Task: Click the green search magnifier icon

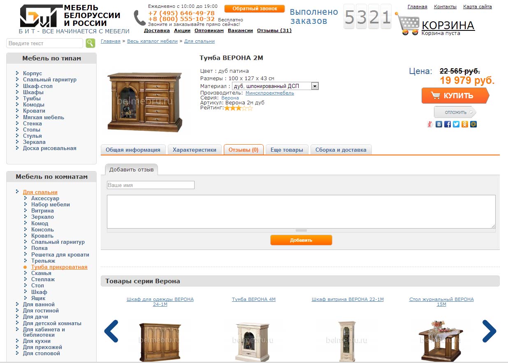Action: (90, 43)
